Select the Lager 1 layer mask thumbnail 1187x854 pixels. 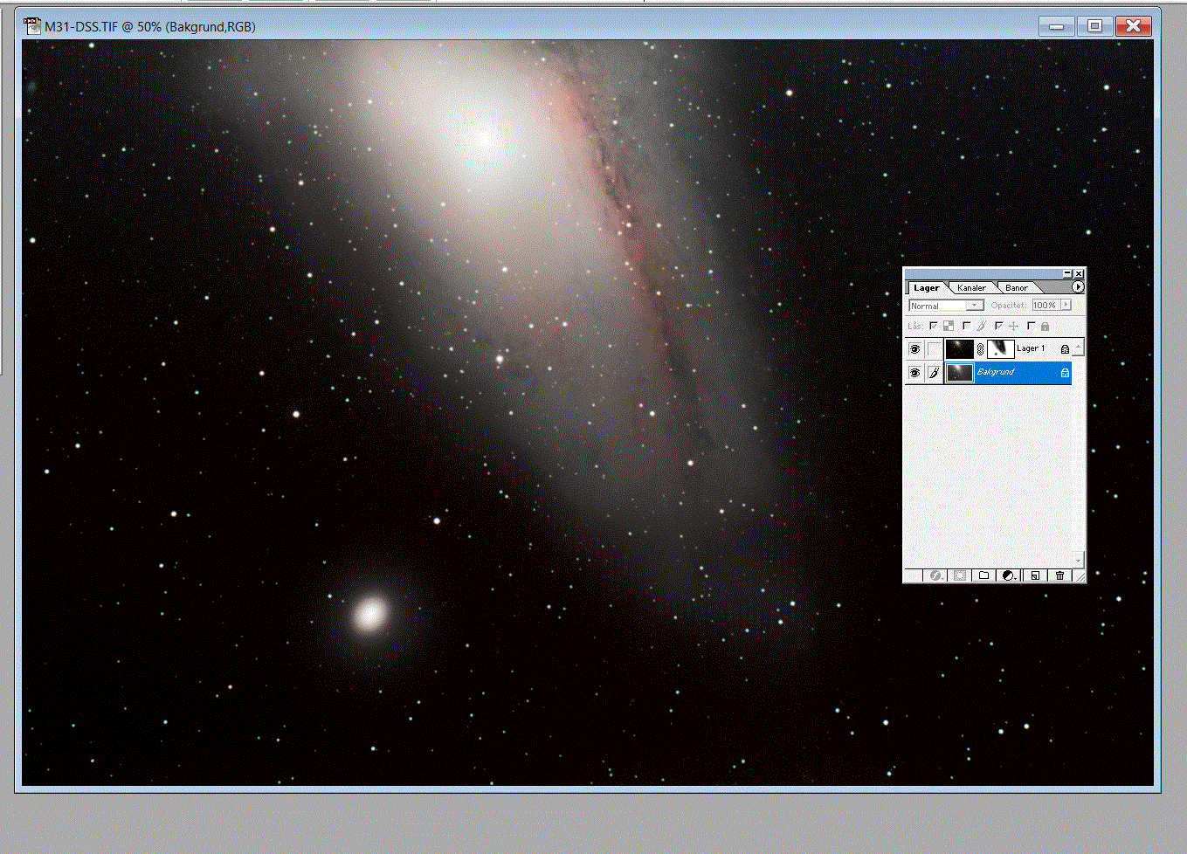1001,349
